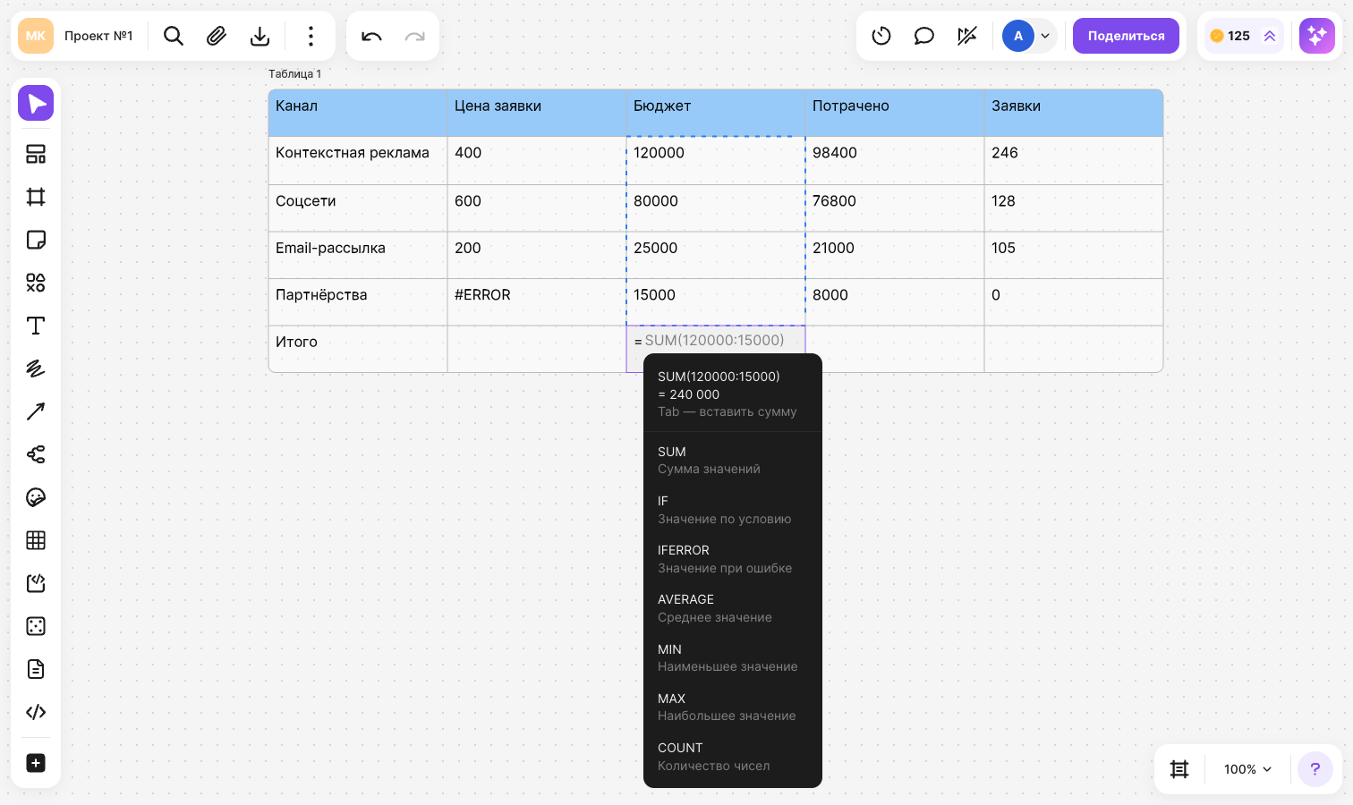
Task: Launch the AI sparkle assistant
Action: [x=1317, y=36]
